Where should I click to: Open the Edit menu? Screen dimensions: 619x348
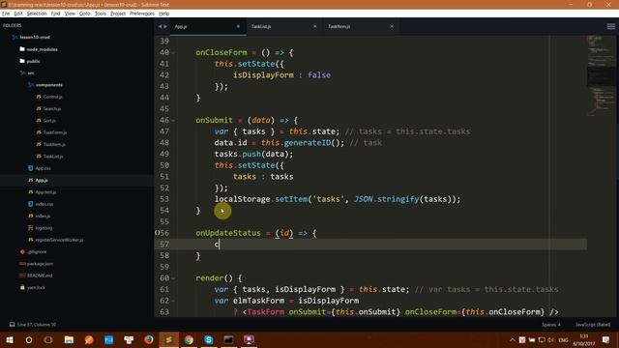coord(18,14)
